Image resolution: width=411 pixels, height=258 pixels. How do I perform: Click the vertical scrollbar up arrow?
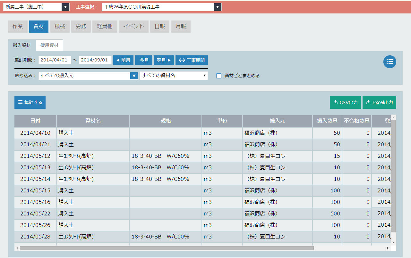point(394,117)
